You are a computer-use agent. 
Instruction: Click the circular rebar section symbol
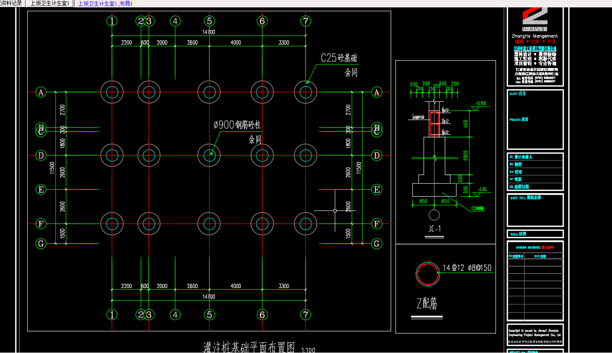pyautogui.click(x=428, y=274)
